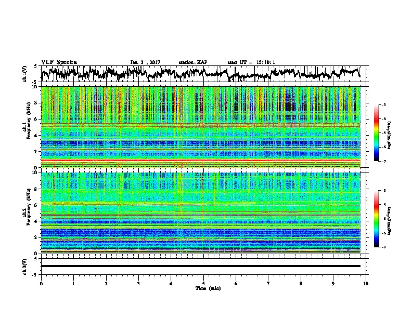Click the 'ch.3(V)' axis label
The width and height of the screenshot is (412, 318).
25,267
